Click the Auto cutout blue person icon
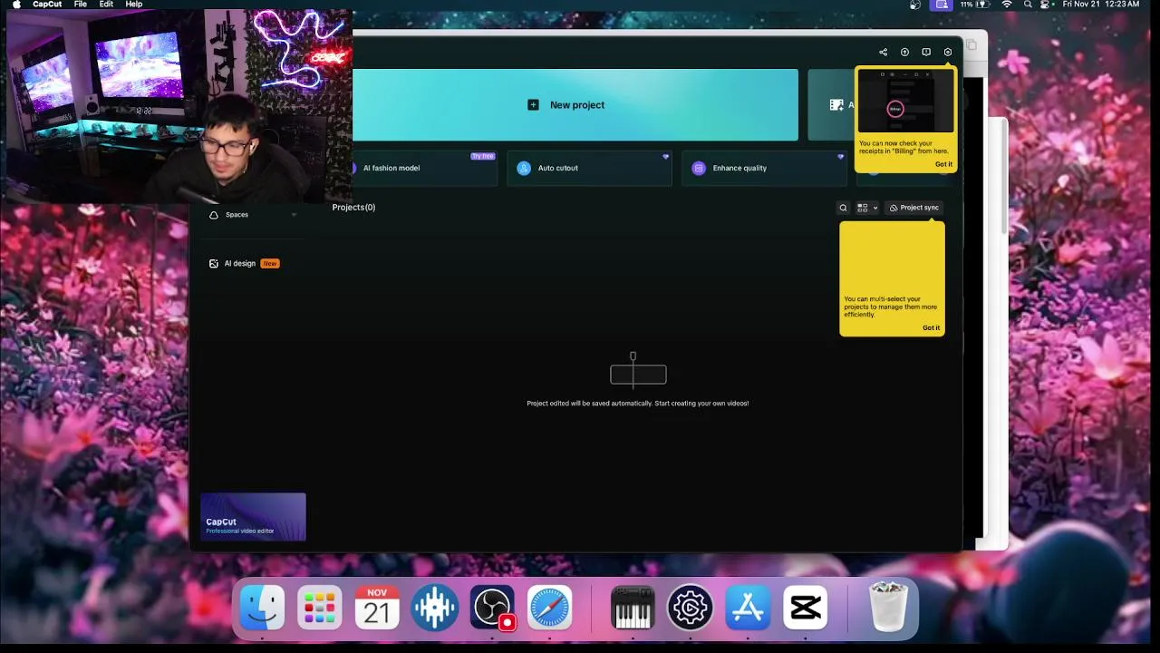1160x653 pixels. tap(524, 168)
